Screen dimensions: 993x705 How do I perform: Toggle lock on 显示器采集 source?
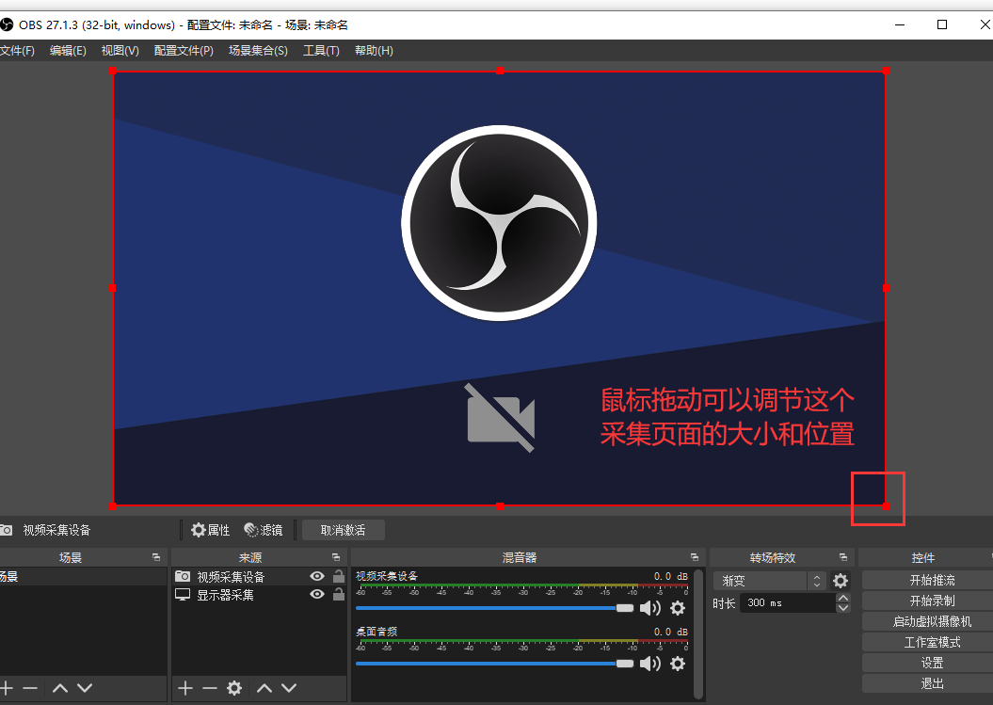pyautogui.click(x=339, y=594)
